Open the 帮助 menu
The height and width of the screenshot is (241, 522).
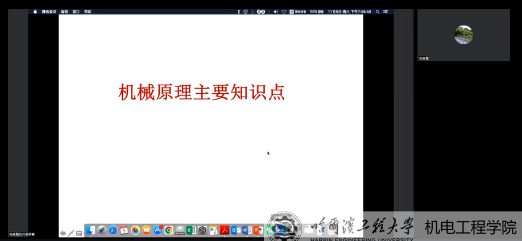88,11
